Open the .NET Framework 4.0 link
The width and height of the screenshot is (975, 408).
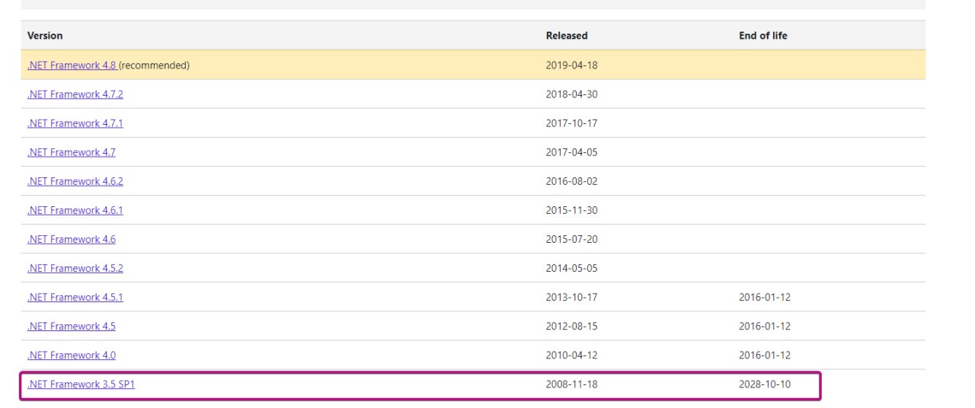(x=72, y=355)
